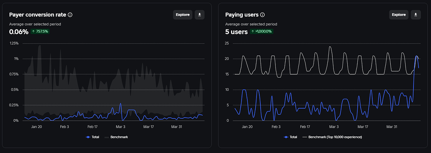Screen dimensions: 431x153
Task: Click Average over selected period under Paying users
Action: pyautogui.click(x=251, y=24)
